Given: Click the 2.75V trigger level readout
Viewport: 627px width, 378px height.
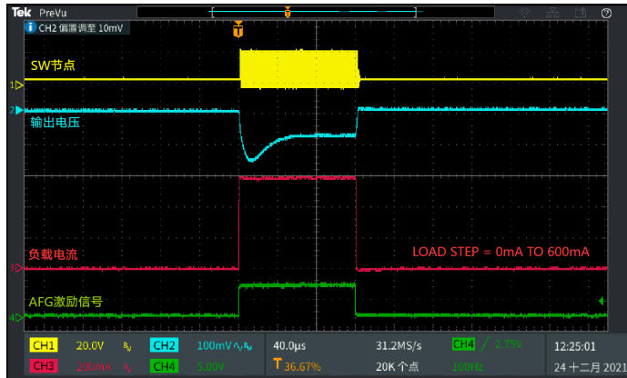Looking at the screenshot, I should (x=509, y=344).
